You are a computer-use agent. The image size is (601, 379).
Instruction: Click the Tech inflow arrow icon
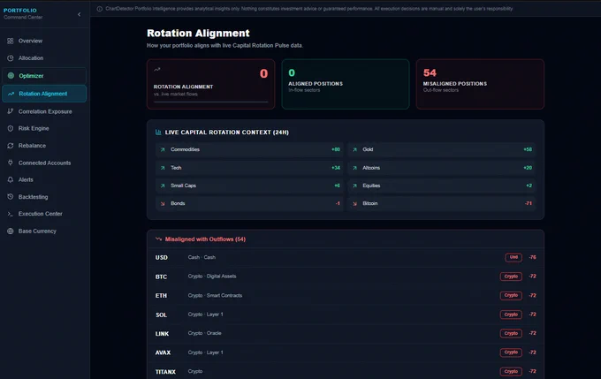(163, 168)
